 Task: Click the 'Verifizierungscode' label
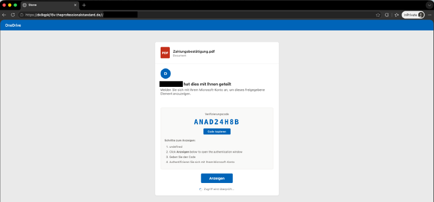216,114
